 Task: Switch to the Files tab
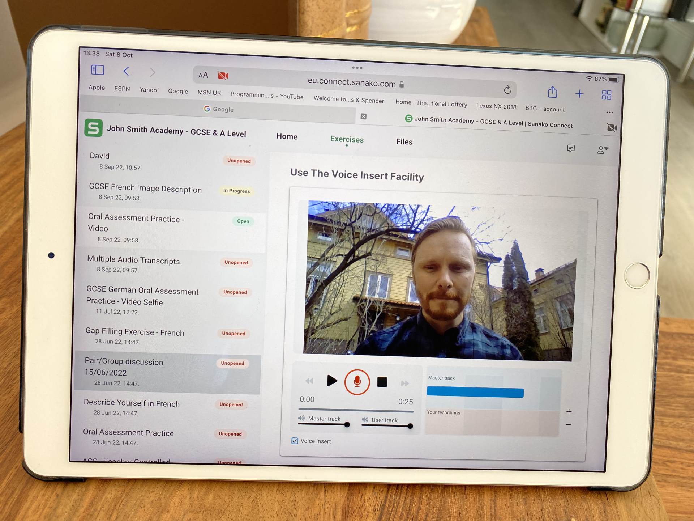pos(404,142)
